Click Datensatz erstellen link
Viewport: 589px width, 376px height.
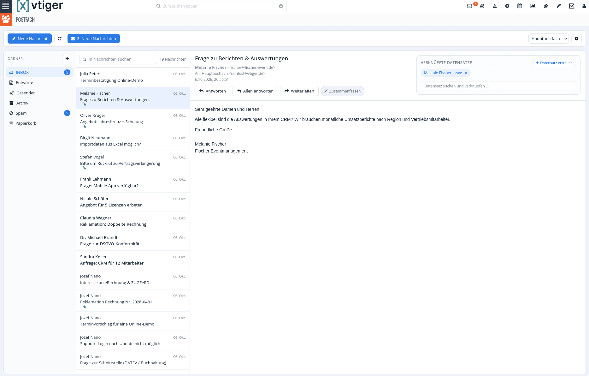554,63
